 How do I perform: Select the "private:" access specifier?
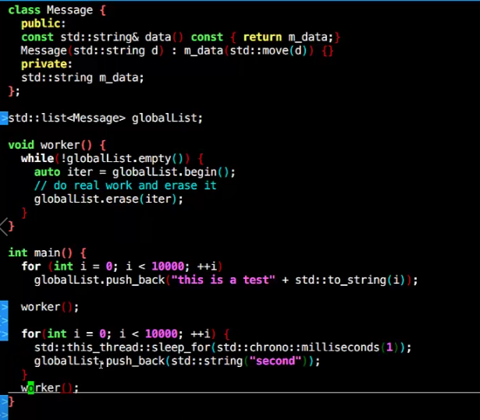47,64
